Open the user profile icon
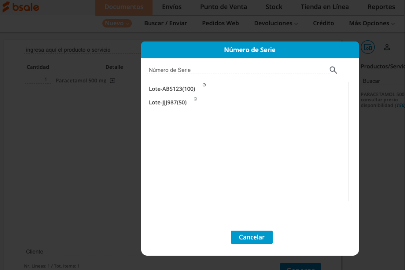 (387, 47)
